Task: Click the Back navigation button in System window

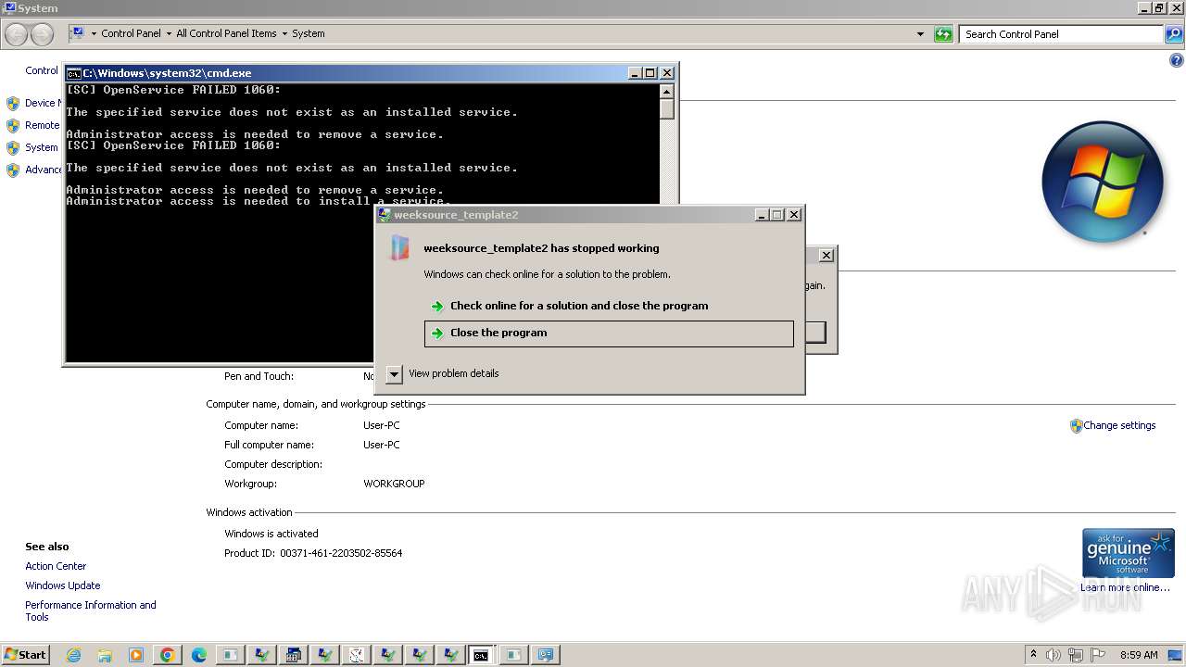Action: 17,34
